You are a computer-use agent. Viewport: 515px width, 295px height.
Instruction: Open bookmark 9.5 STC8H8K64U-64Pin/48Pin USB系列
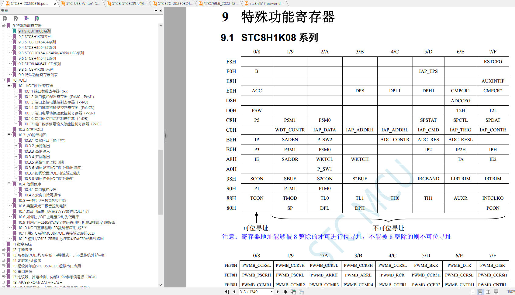(51, 53)
